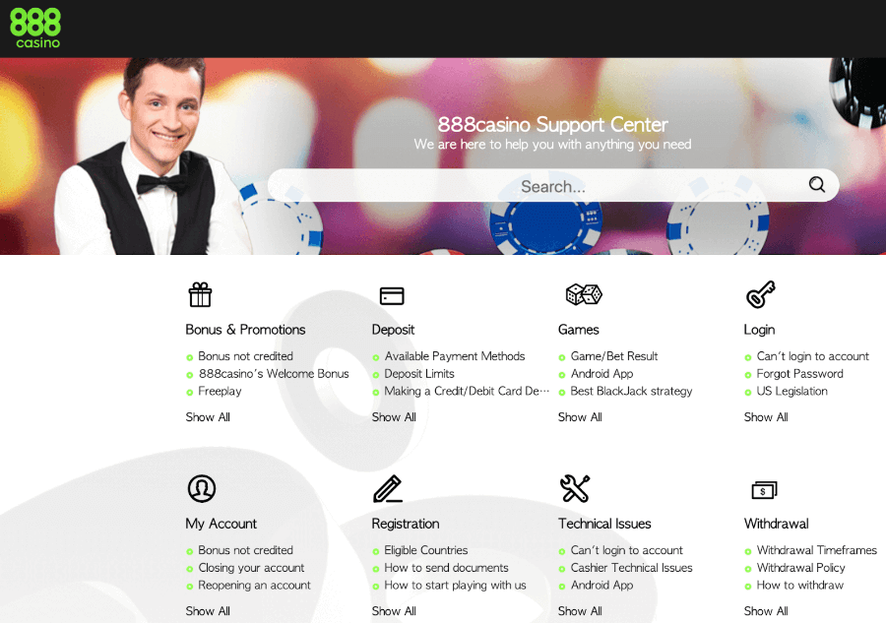Screen dimensions: 886x623
Task: Open the Eligible Countries article
Action: [425, 550]
